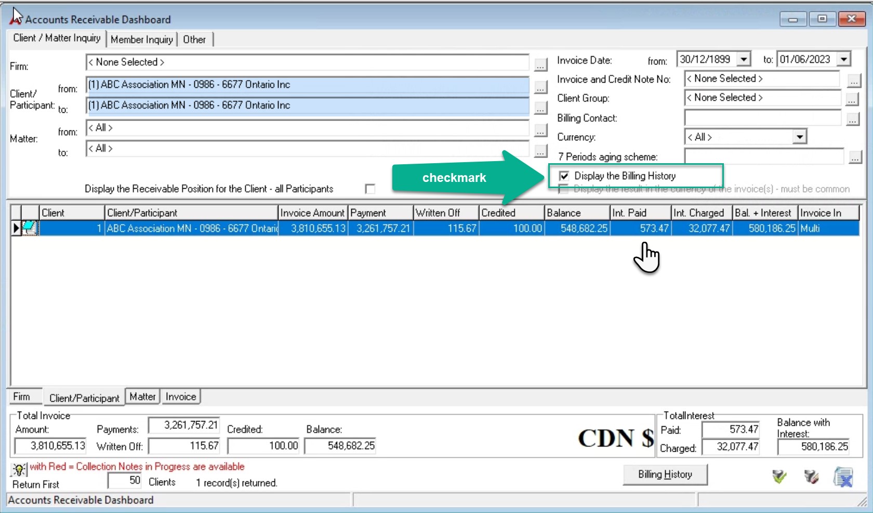Viewport: 873px width, 513px height.
Task: Uncheck Display the Billing History checkbox
Action: click(x=564, y=176)
